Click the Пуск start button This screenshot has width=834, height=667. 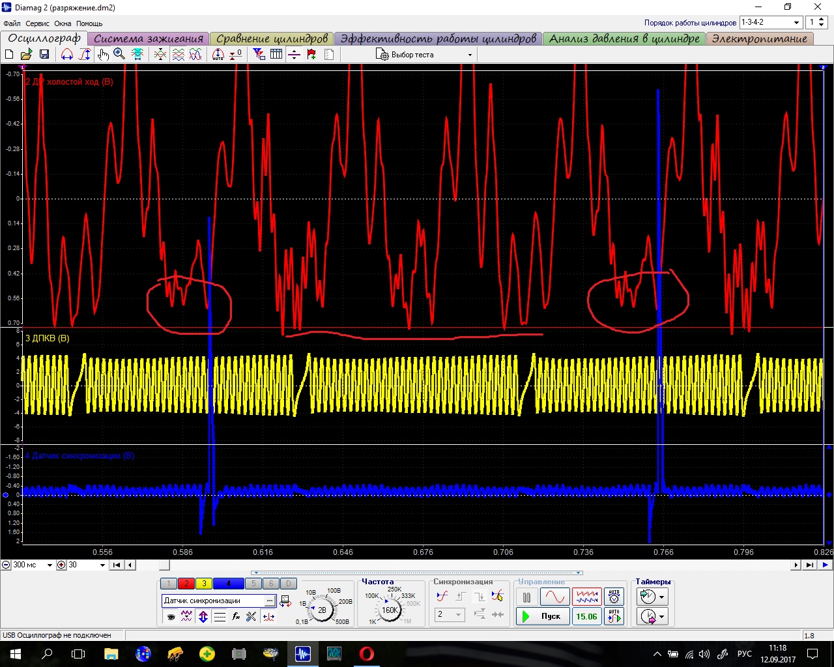(x=543, y=616)
